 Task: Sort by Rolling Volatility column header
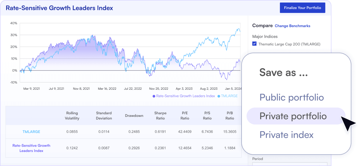pos(72,116)
